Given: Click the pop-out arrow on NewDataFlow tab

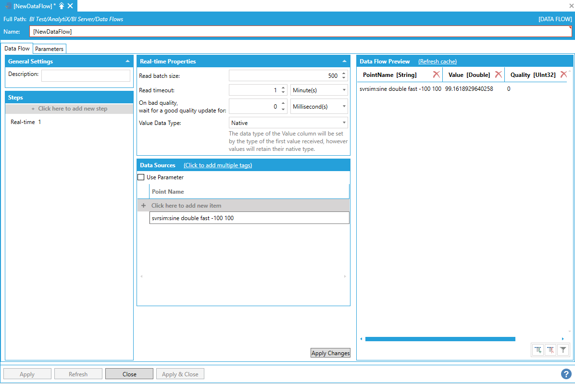Looking at the screenshot, I should click(62, 6).
